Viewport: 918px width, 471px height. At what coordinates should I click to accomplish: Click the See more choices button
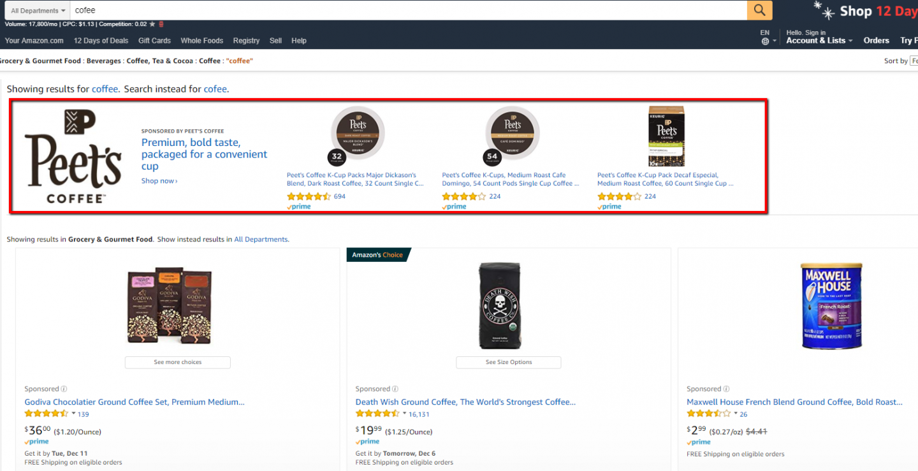click(177, 362)
